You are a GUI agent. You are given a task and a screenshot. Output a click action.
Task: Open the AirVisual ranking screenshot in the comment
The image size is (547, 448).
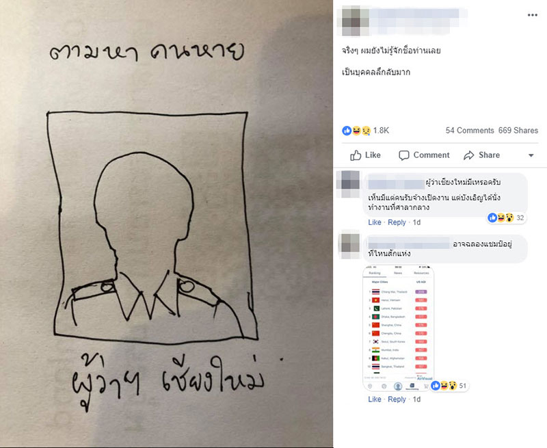pos(399,328)
